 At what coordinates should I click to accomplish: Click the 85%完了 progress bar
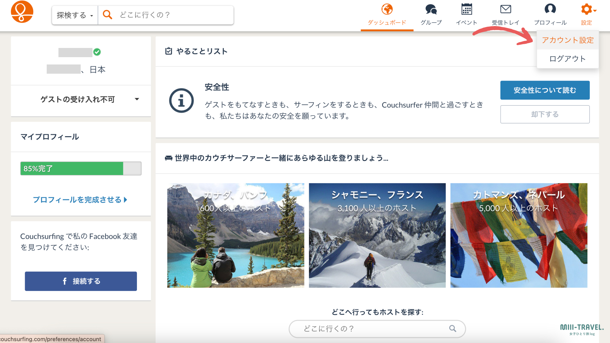click(81, 169)
